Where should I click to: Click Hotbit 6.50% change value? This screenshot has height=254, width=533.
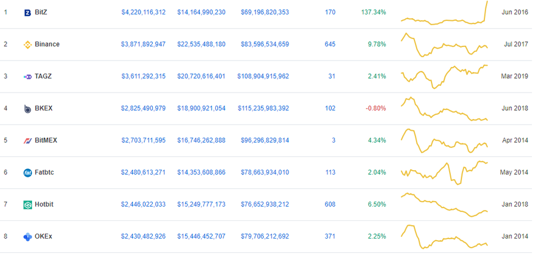click(x=377, y=204)
